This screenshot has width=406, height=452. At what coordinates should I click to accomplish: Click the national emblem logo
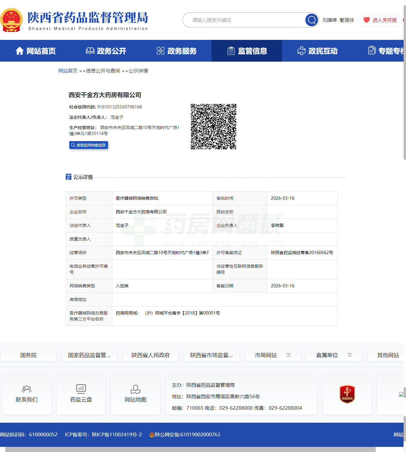[x=11, y=20]
